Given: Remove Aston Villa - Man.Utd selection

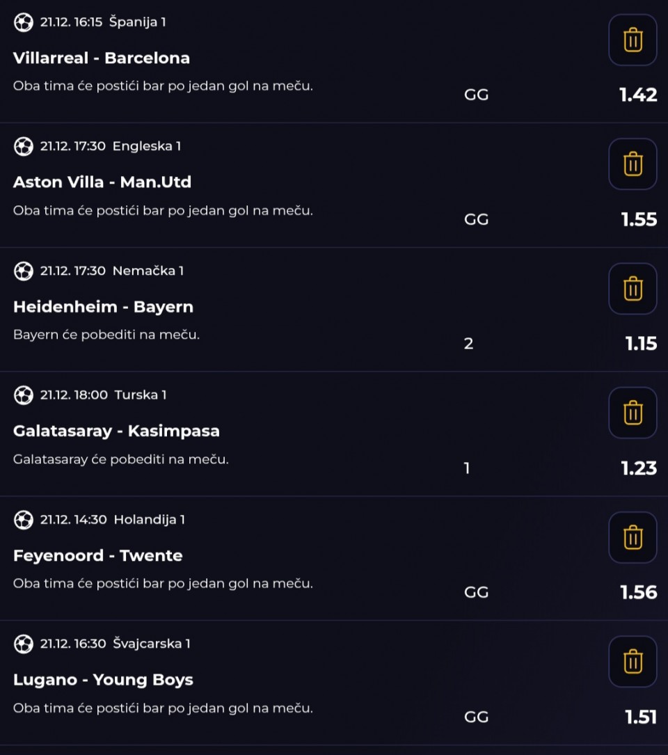Looking at the screenshot, I should coord(633,164).
